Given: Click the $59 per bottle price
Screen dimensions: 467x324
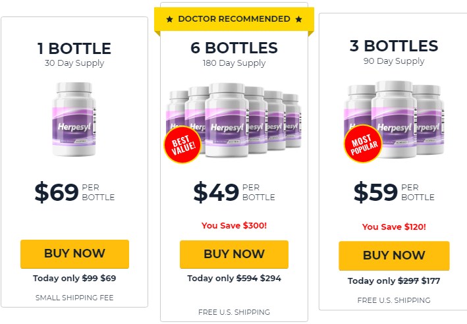Looking at the screenshot, I should [394, 192].
